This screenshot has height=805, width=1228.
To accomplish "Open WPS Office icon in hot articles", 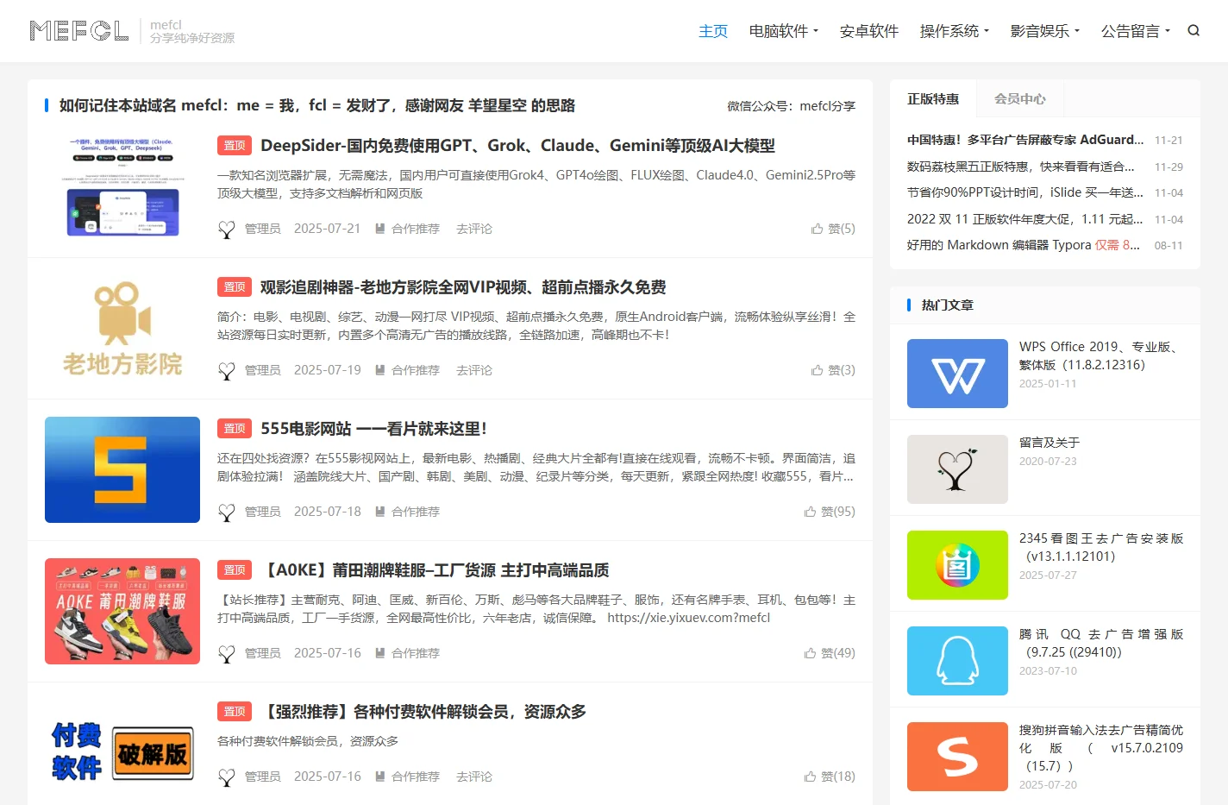I will (957, 374).
